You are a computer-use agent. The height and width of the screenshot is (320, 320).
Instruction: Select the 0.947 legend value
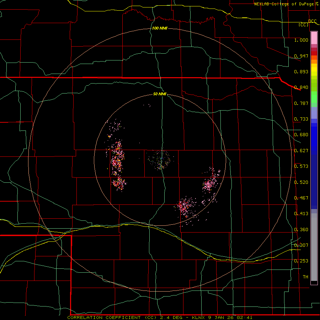point(301,56)
